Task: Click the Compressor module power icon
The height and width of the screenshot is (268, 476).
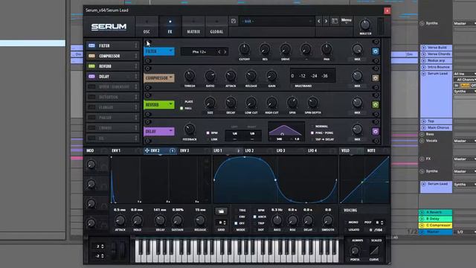Action: click(x=375, y=78)
